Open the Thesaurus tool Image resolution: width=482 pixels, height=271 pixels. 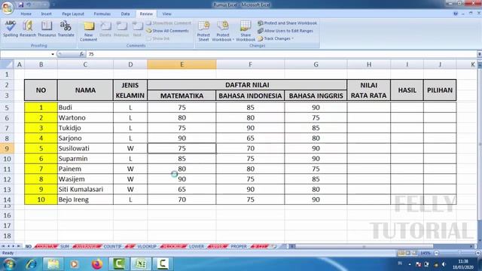[47, 29]
